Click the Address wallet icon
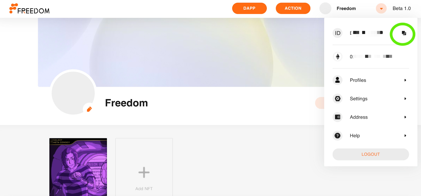 pos(338,117)
